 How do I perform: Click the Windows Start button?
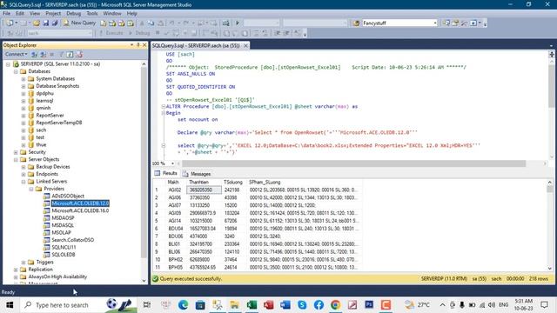[10, 305]
